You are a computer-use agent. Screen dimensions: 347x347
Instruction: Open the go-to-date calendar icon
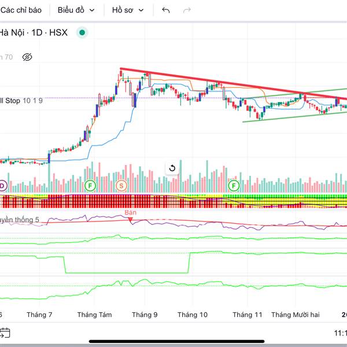tap(5, 333)
